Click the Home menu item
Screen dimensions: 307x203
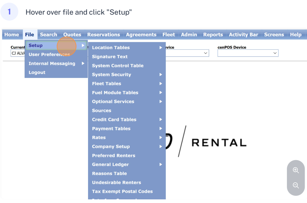(x=12, y=35)
